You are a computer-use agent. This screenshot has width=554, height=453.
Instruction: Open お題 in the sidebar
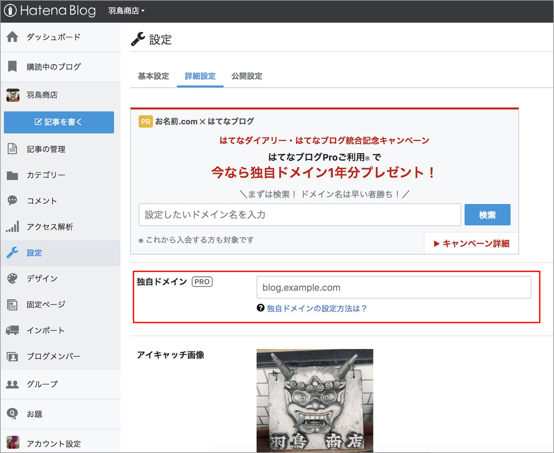[x=34, y=414]
